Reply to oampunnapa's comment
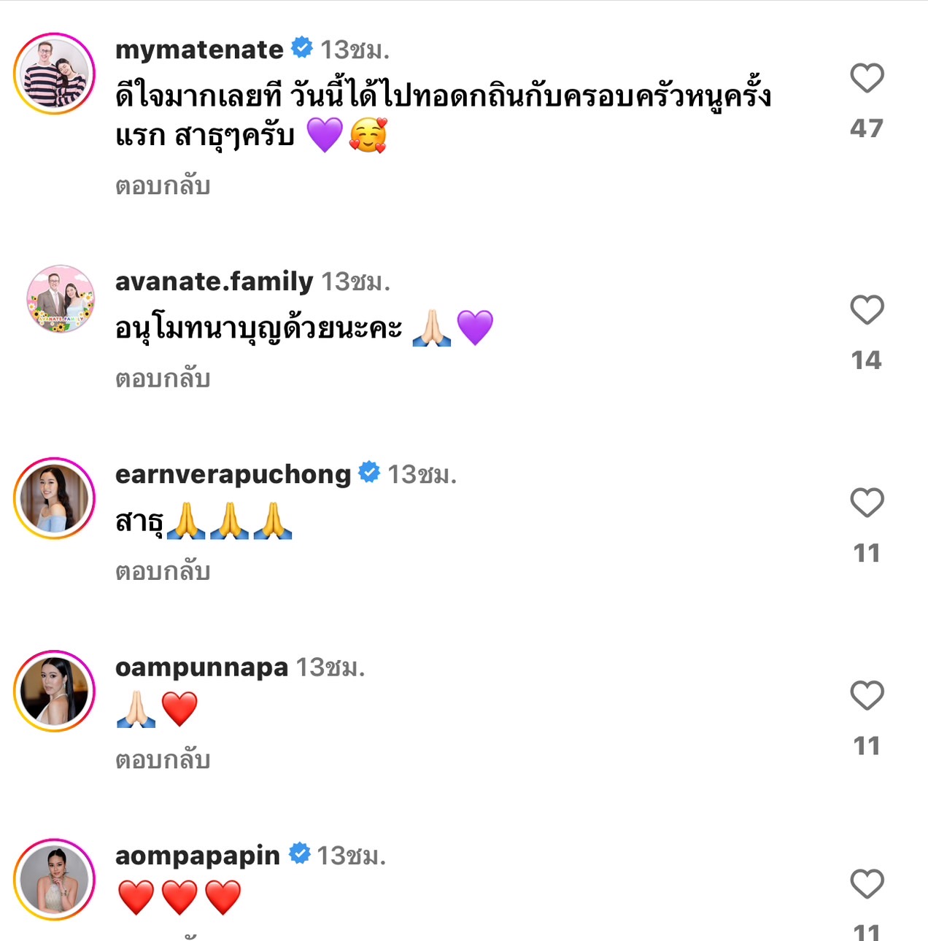The height and width of the screenshot is (941, 928). (163, 760)
